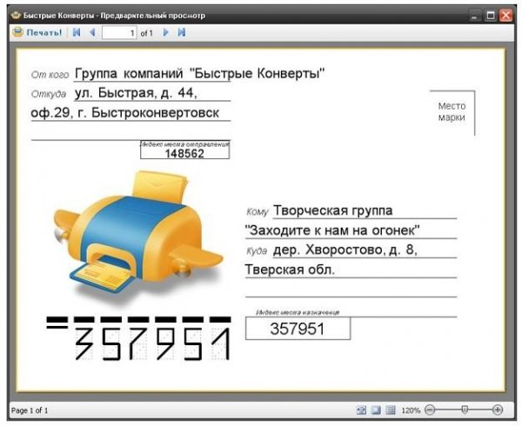Click the app icon in the title bar

click(x=16, y=16)
